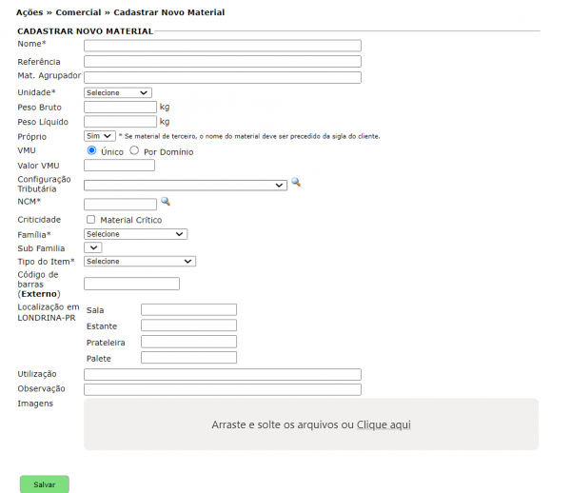Expand the Sub Família dropdown
This screenshot has height=493, width=571.
pos(93,247)
